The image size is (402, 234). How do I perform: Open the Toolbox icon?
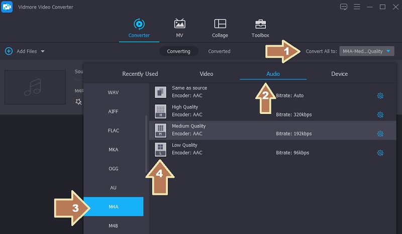260,24
